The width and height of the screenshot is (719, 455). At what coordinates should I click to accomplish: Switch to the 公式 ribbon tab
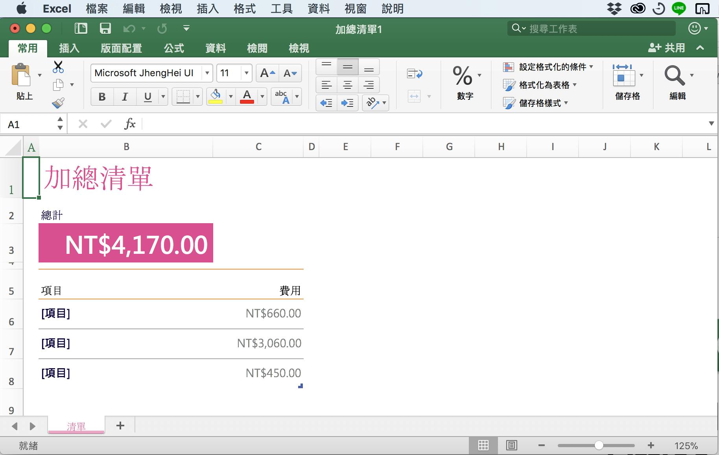174,48
